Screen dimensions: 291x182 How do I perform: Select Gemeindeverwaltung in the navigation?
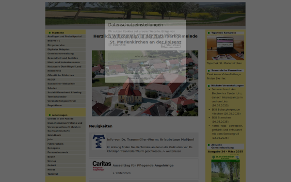click(x=65, y=54)
